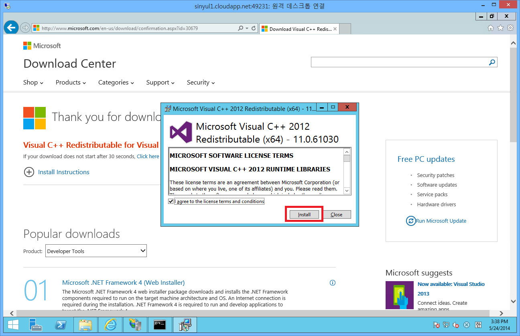
Task: Open the Categories menu
Action: (x=116, y=82)
